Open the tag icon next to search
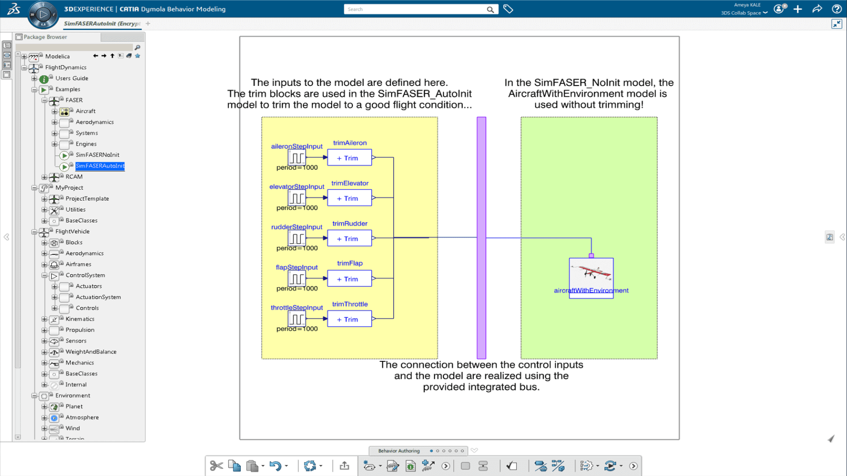The height and width of the screenshot is (476, 847). coord(508,9)
